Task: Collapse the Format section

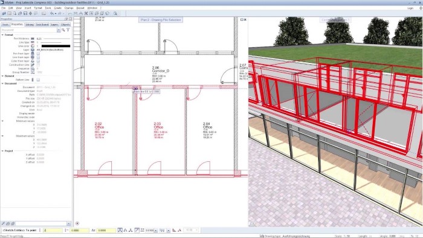Action: pyautogui.click(x=2, y=35)
